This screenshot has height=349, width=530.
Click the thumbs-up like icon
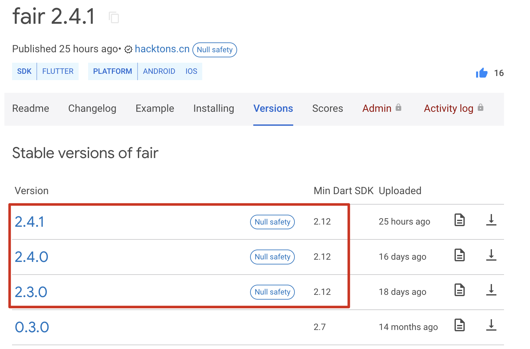pyautogui.click(x=482, y=73)
